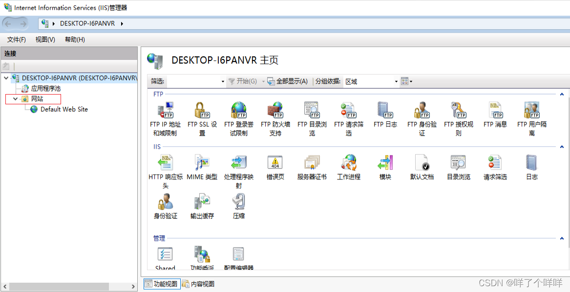This screenshot has height=292, width=570.
Task: Open MIME types feature
Action: pos(202,168)
